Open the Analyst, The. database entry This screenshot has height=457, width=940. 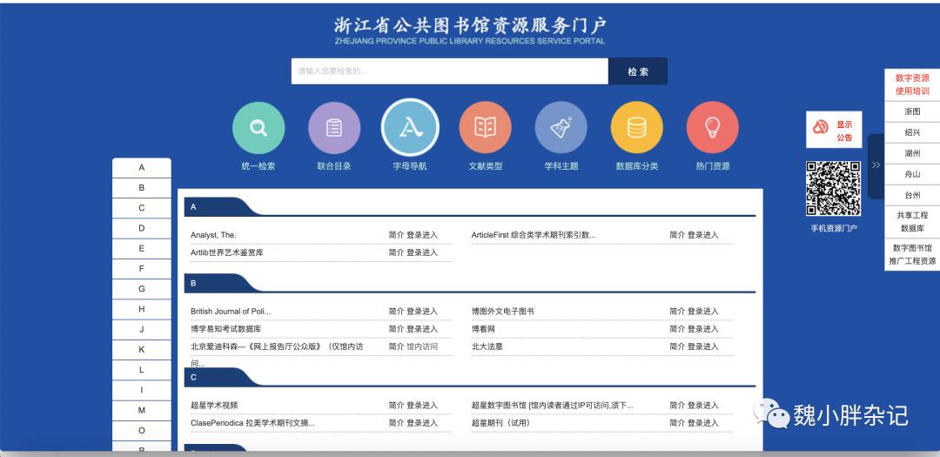(x=213, y=235)
